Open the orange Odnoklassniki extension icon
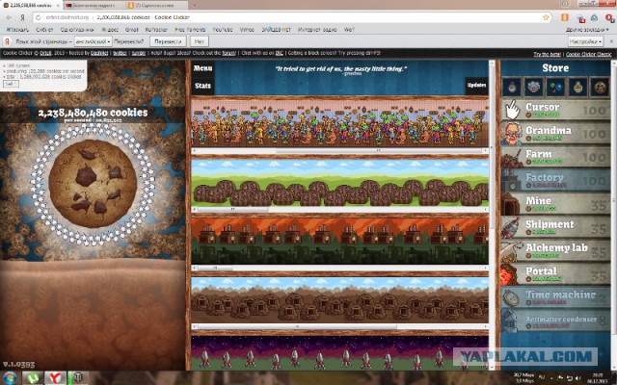This screenshot has width=617, height=385. (x=565, y=17)
